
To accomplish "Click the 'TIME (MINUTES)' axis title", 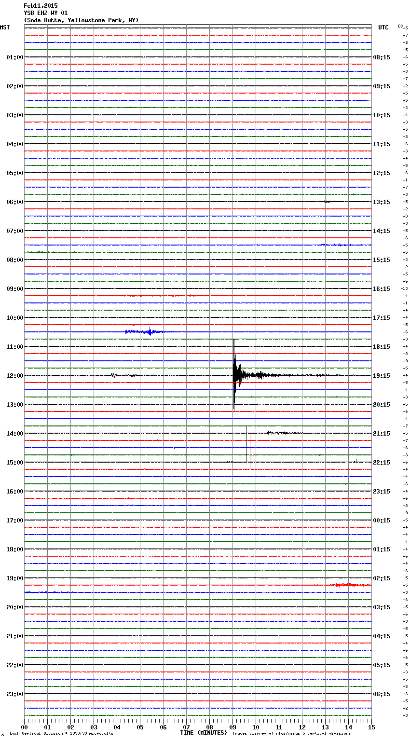I will tap(204, 733).
